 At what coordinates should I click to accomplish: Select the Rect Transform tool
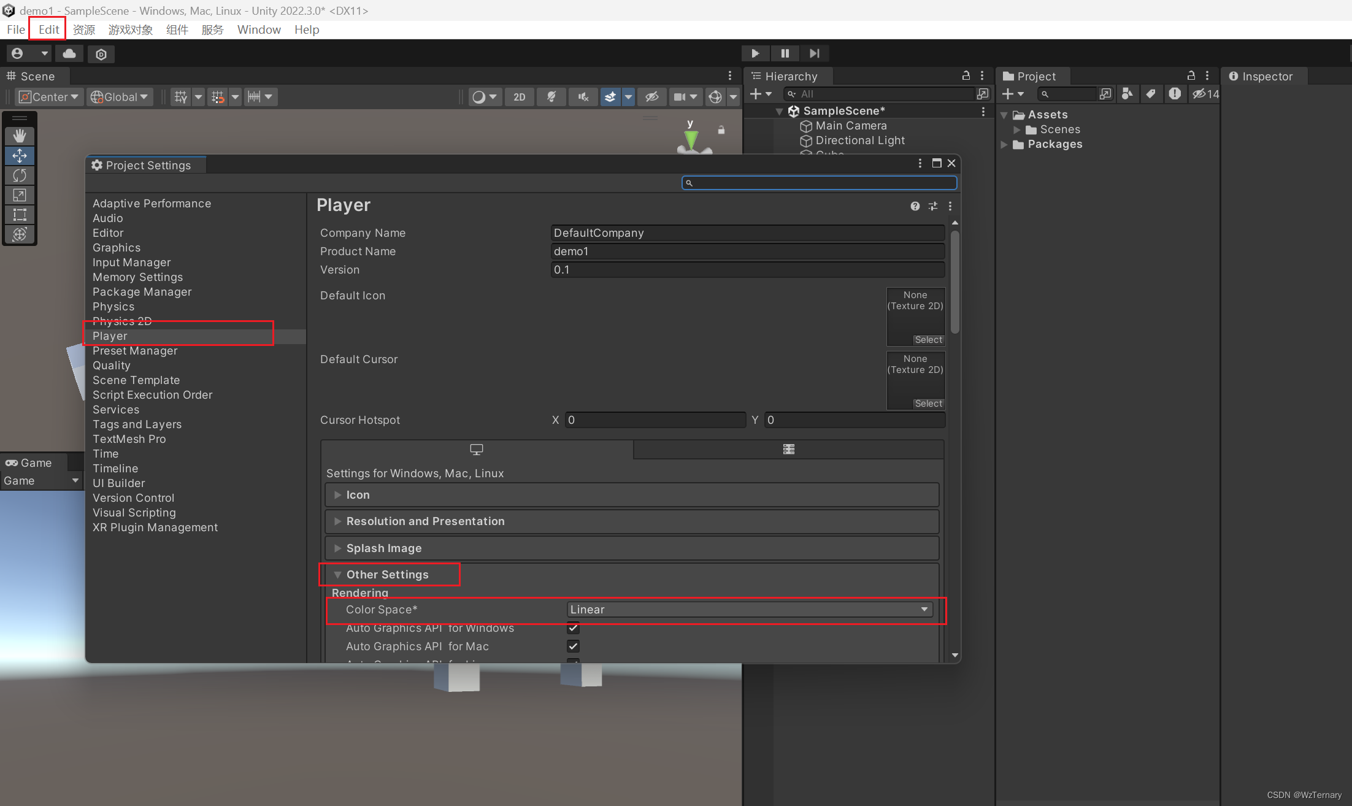tap(20, 215)
